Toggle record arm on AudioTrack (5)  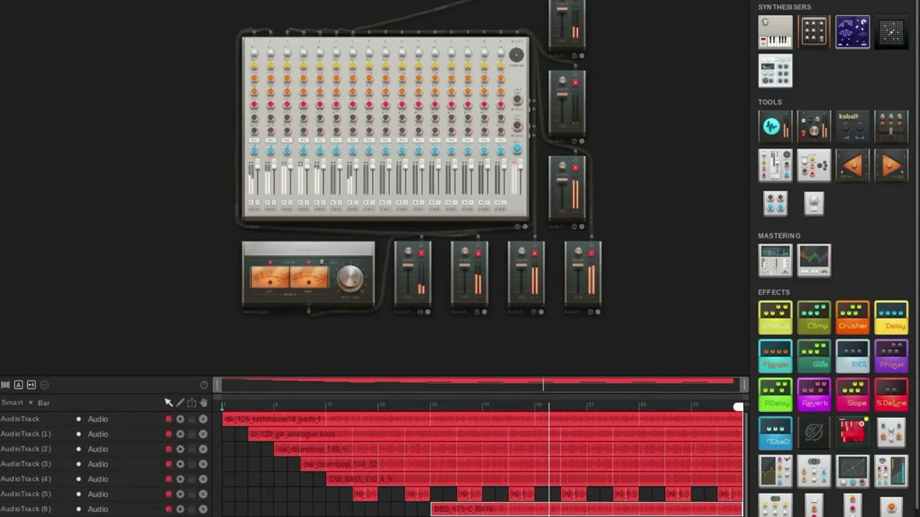(169, 494)
